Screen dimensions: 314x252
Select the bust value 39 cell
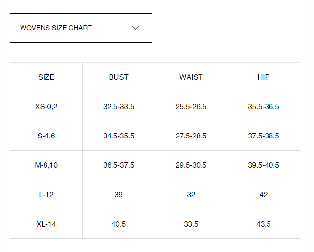click(x=118, y=195)
